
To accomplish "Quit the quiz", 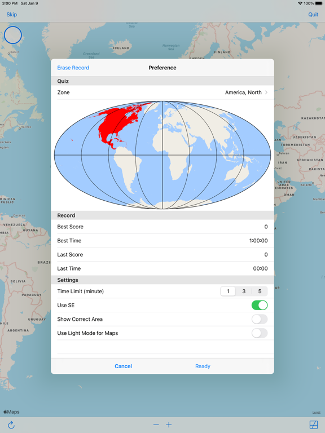I will click(313, 14).
